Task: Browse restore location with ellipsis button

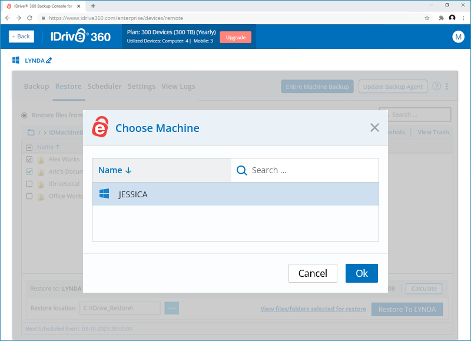Action: pyautogui.click(x=171, y=308)
